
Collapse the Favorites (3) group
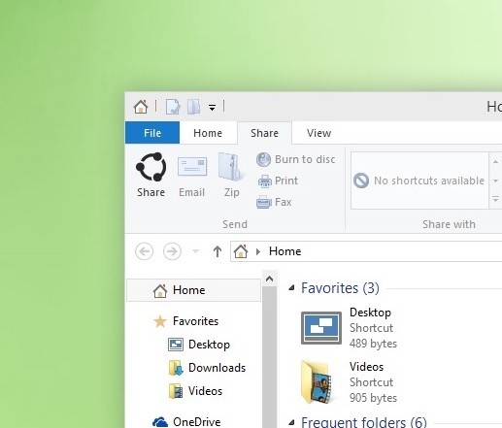(x=291, y=287)
